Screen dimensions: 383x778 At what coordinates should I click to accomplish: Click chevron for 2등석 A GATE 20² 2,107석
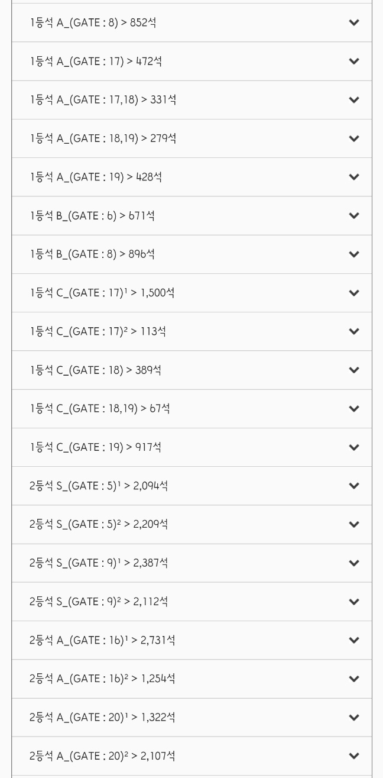(x=354, y=756)
